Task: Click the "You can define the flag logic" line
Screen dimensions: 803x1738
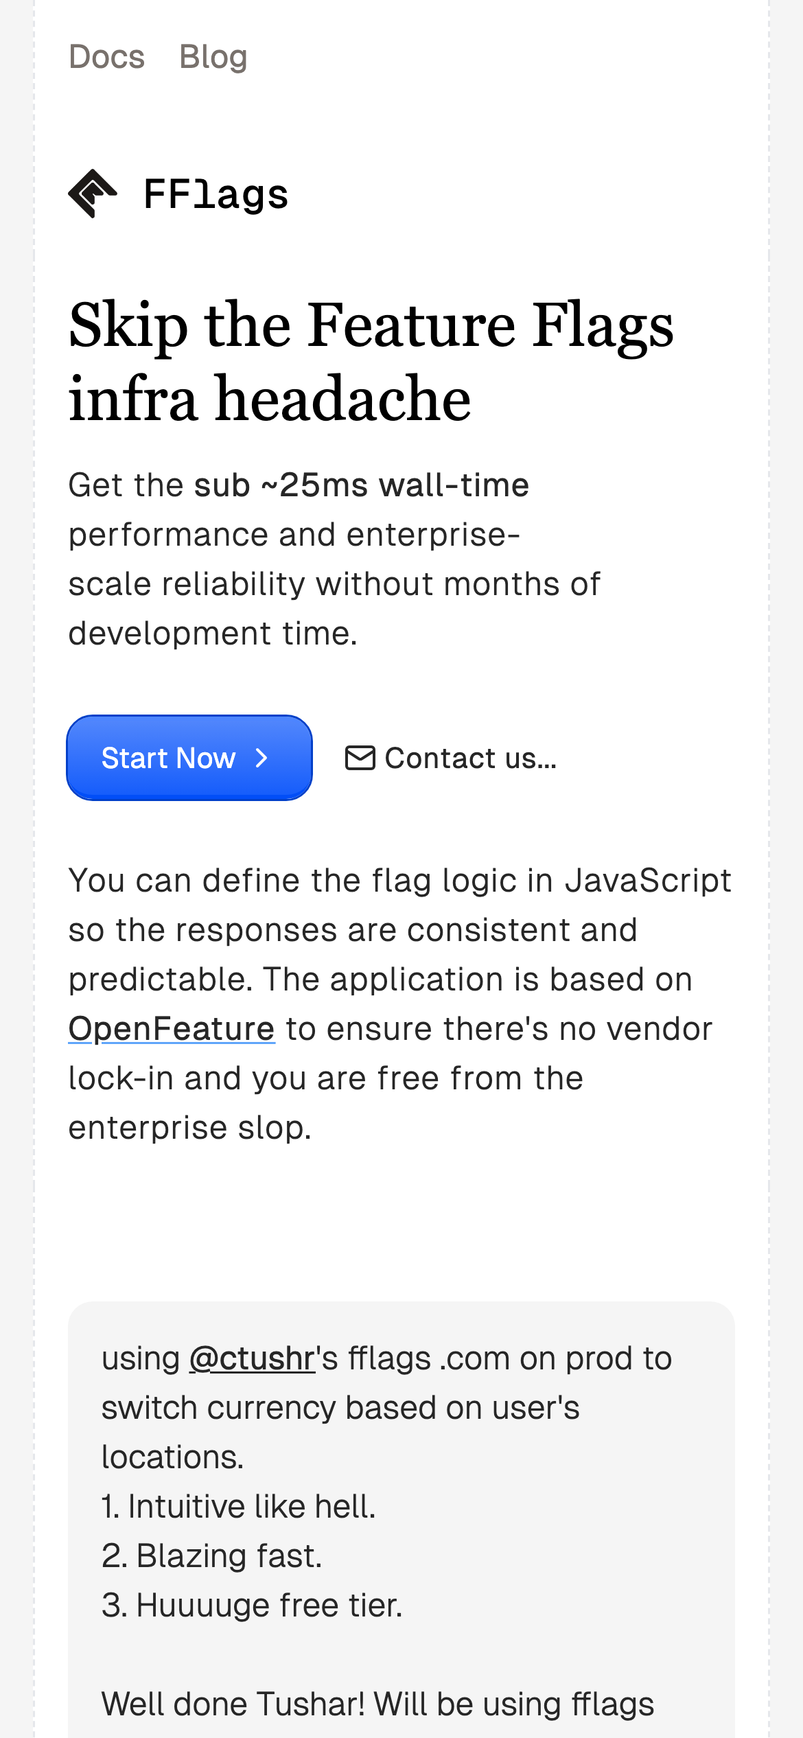Action: (x=399, y=880)
